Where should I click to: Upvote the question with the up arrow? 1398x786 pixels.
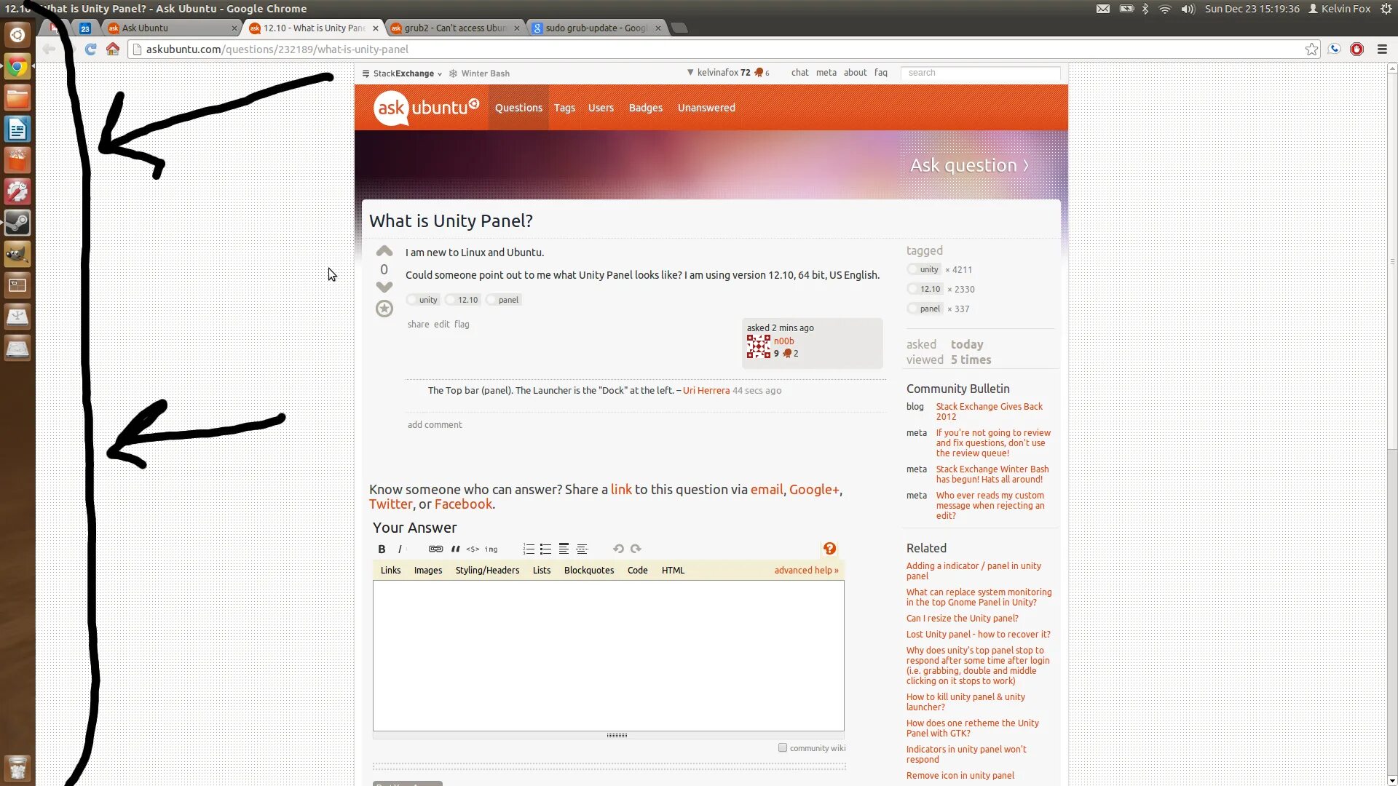[x=384, y=251]
